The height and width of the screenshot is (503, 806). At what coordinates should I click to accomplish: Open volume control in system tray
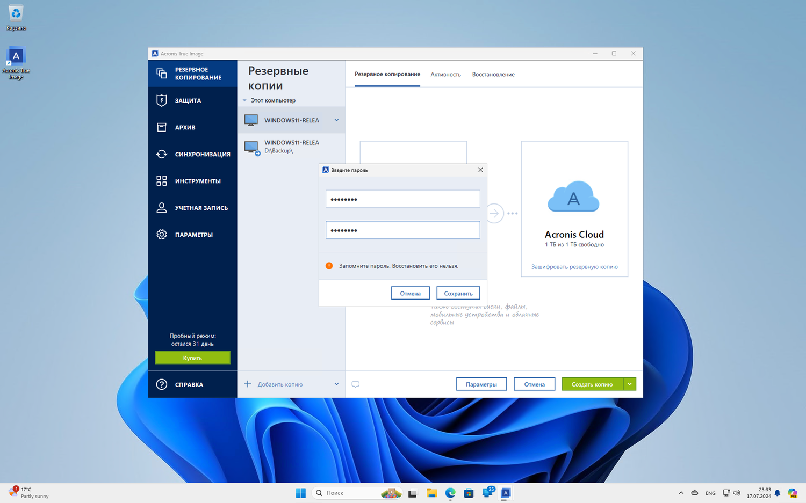click(737, 493)
